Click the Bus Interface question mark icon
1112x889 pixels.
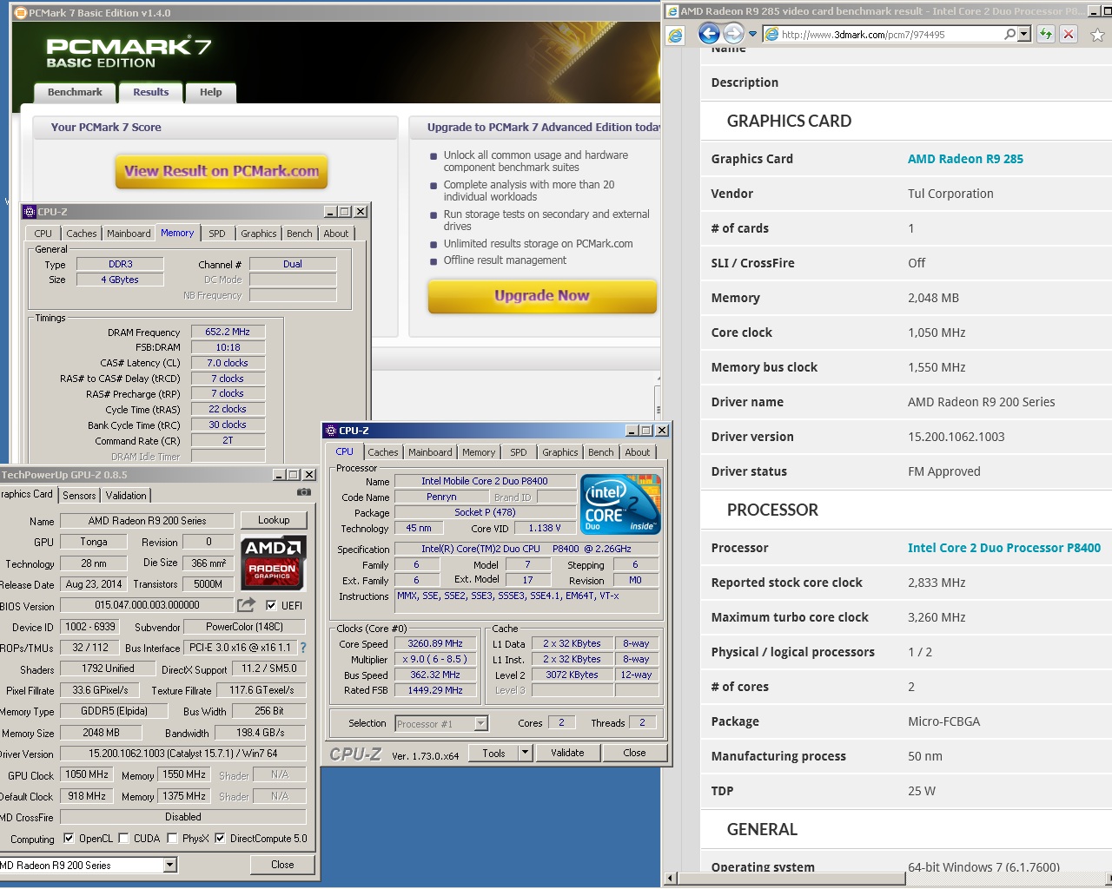pos(303,648)
